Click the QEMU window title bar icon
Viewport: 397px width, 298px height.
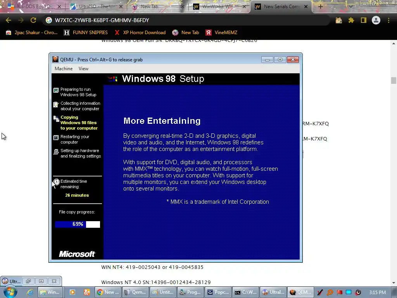pyautogui.click(x=55, y=59)
